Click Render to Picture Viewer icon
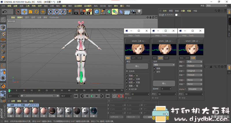Screen dimensions: 231x123 (83, 12)
